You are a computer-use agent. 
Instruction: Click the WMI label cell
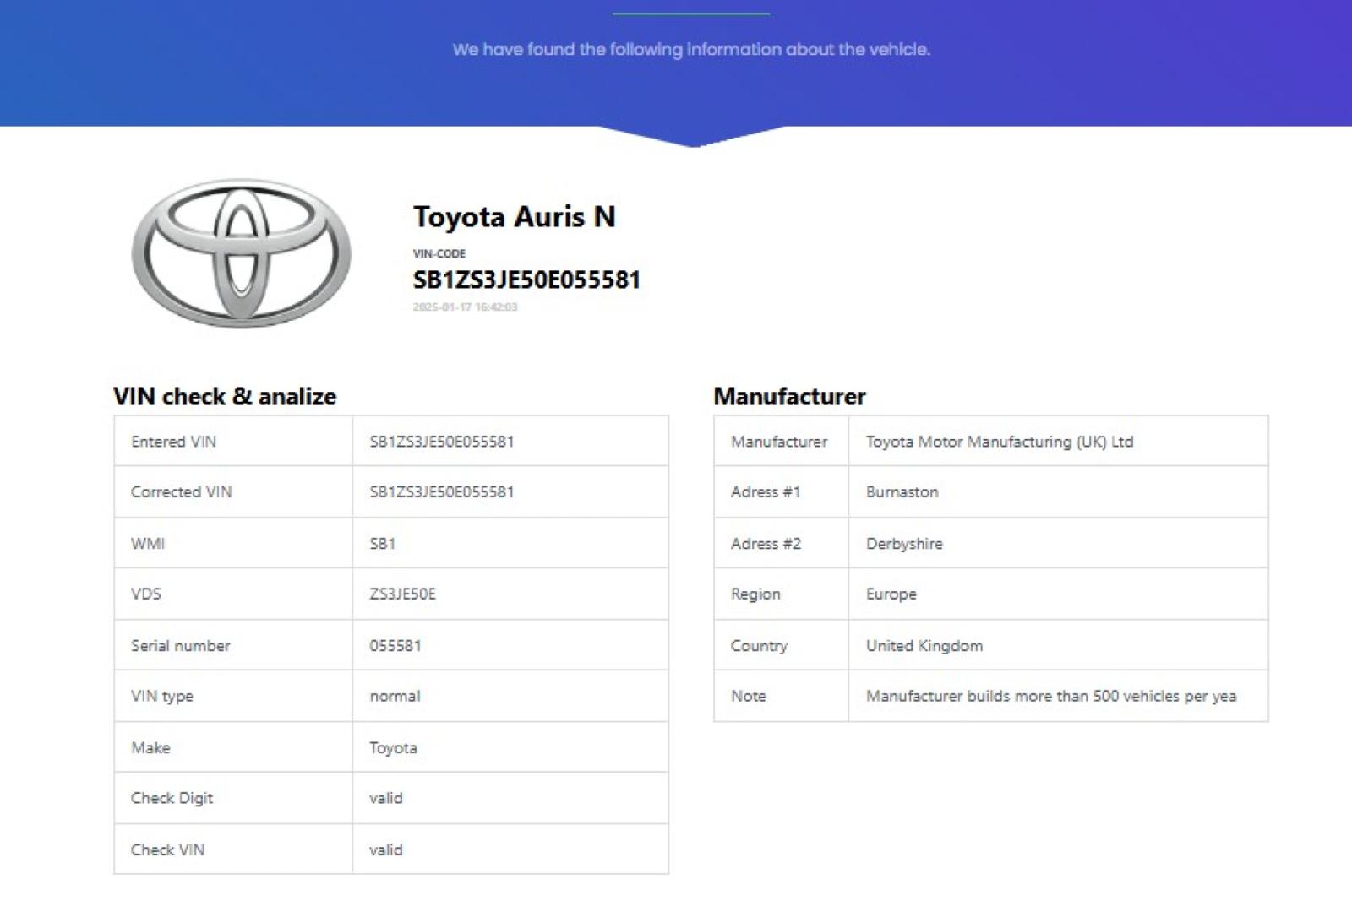233,543
